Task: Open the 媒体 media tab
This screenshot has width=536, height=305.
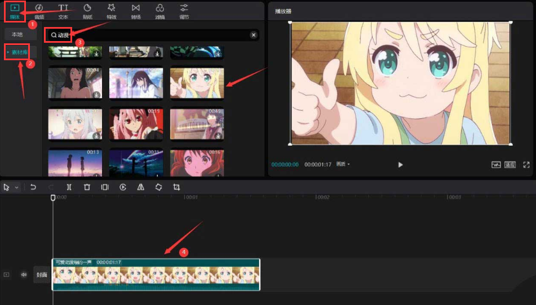Action: 15,11
